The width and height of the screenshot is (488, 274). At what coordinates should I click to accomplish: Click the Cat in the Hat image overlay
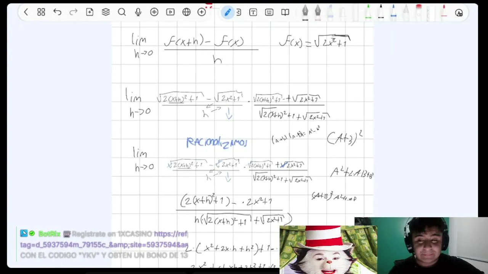[328, 250]
